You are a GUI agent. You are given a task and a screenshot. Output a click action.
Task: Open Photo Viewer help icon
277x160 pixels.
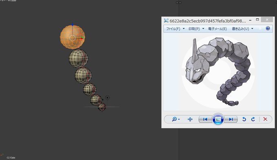click(268, 28)
